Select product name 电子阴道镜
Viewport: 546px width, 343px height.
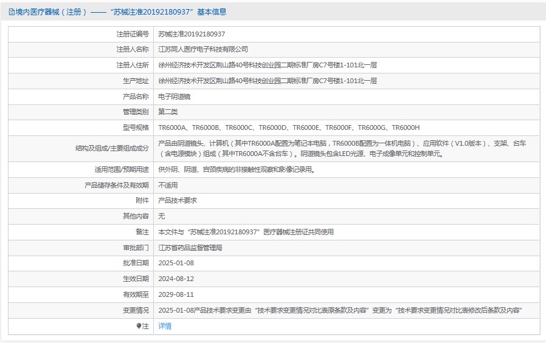[x=175, y=97]
